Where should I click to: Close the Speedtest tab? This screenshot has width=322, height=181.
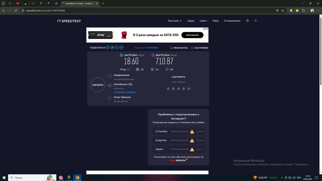coord(97,4)
